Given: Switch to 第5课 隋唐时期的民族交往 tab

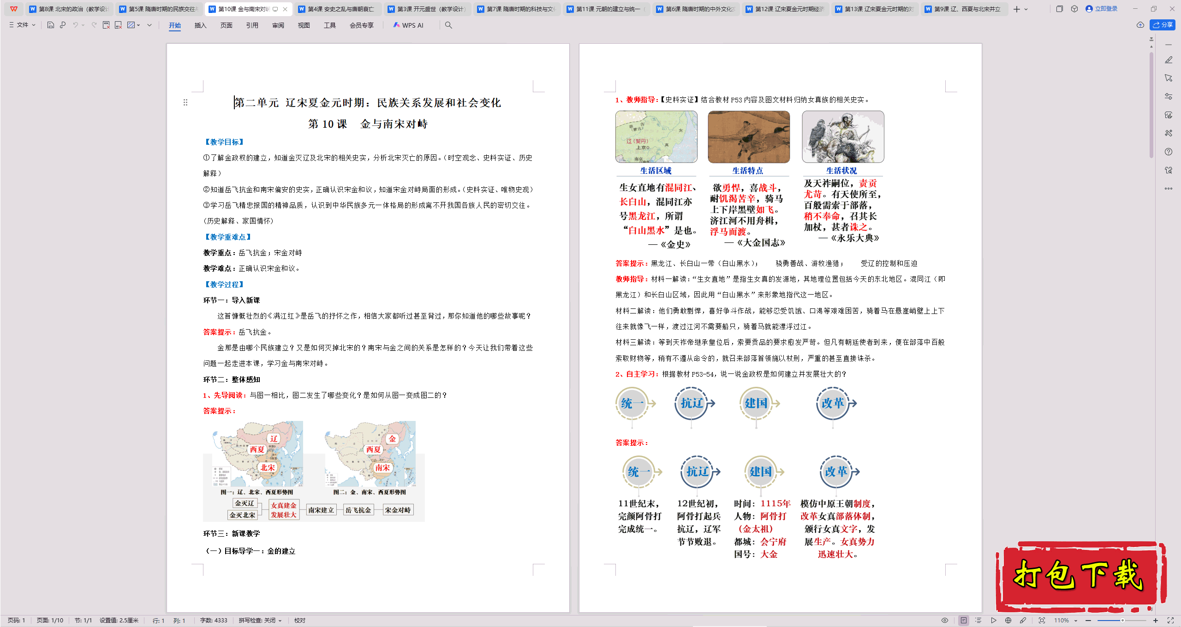Looking at the screenshot, I should (159, 9).
